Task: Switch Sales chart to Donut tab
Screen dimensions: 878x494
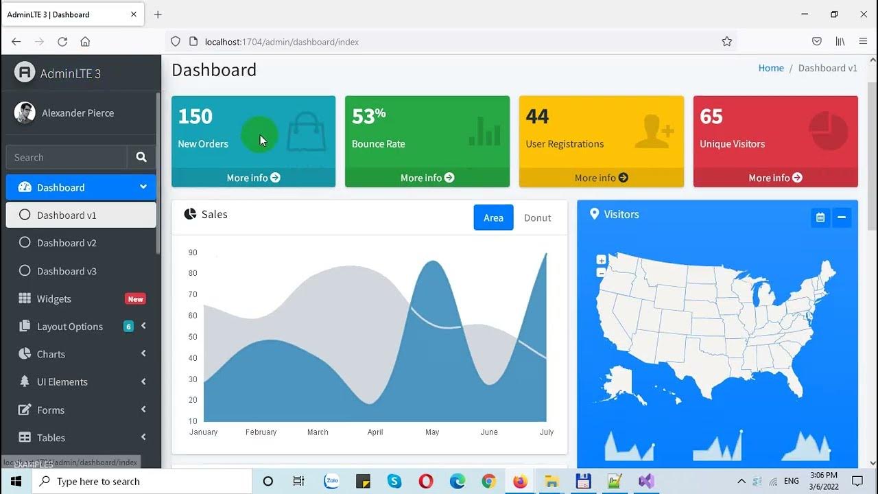Action: (x=538, y=217)
